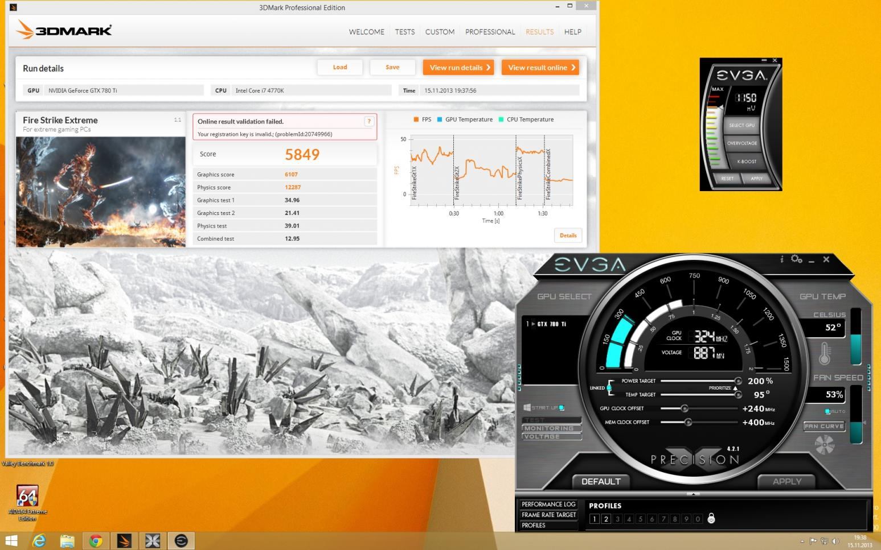Image resolution: width=881 pixels, height=550 pixels.
Task: Open the HELP tab in 3DMark
Action: pyautogui.click(x=572, y=32)
